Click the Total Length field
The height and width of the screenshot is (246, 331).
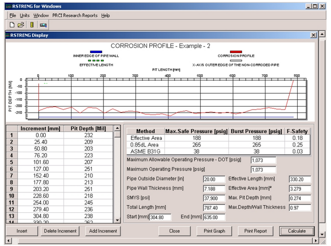coord(214,208)
